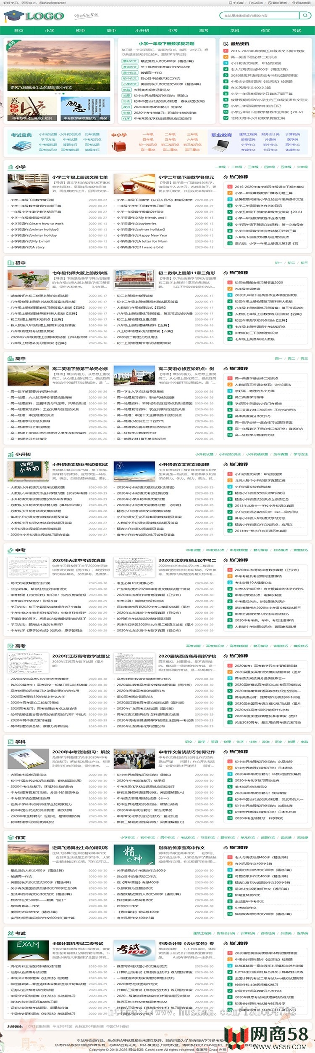
Task: Open the 学科 nav item
Action: point(235,30)
